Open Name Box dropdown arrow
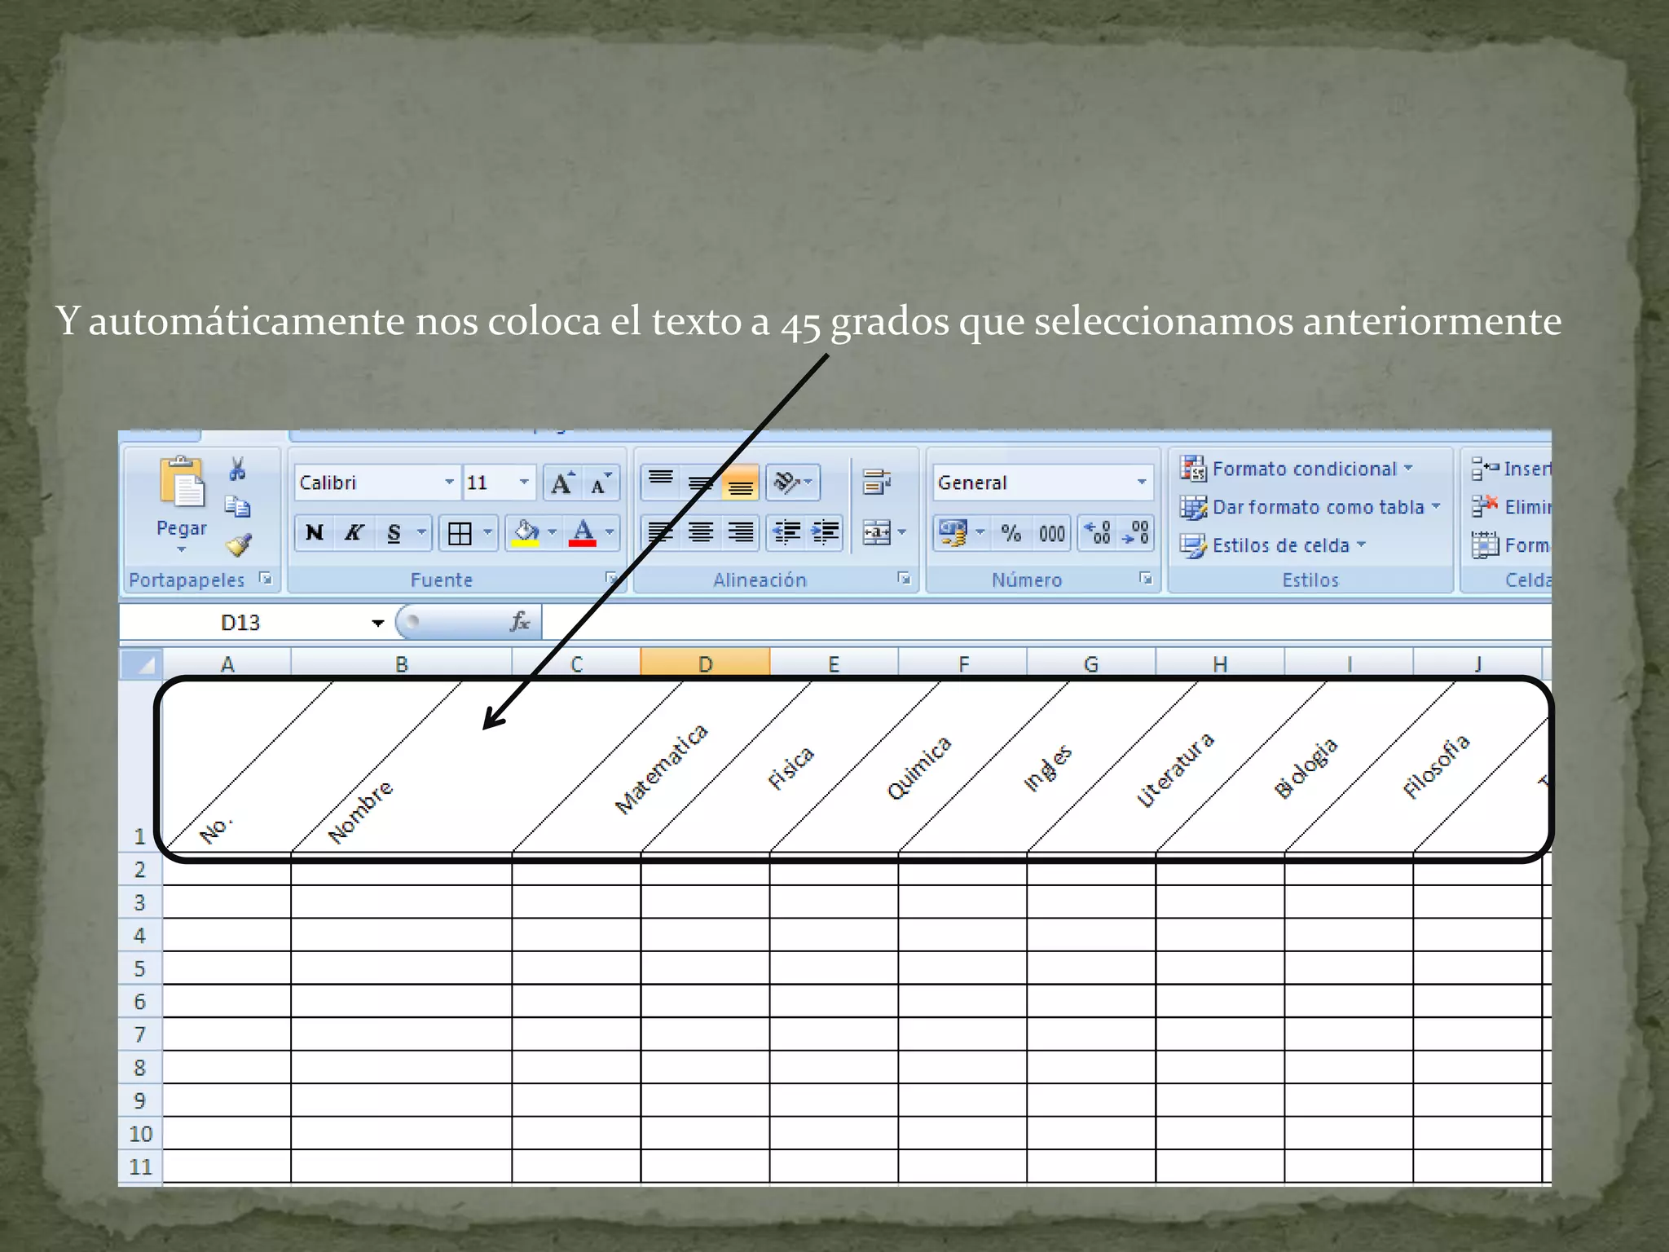This screenshot has height=1252, width=1669. tap(377, 624)
